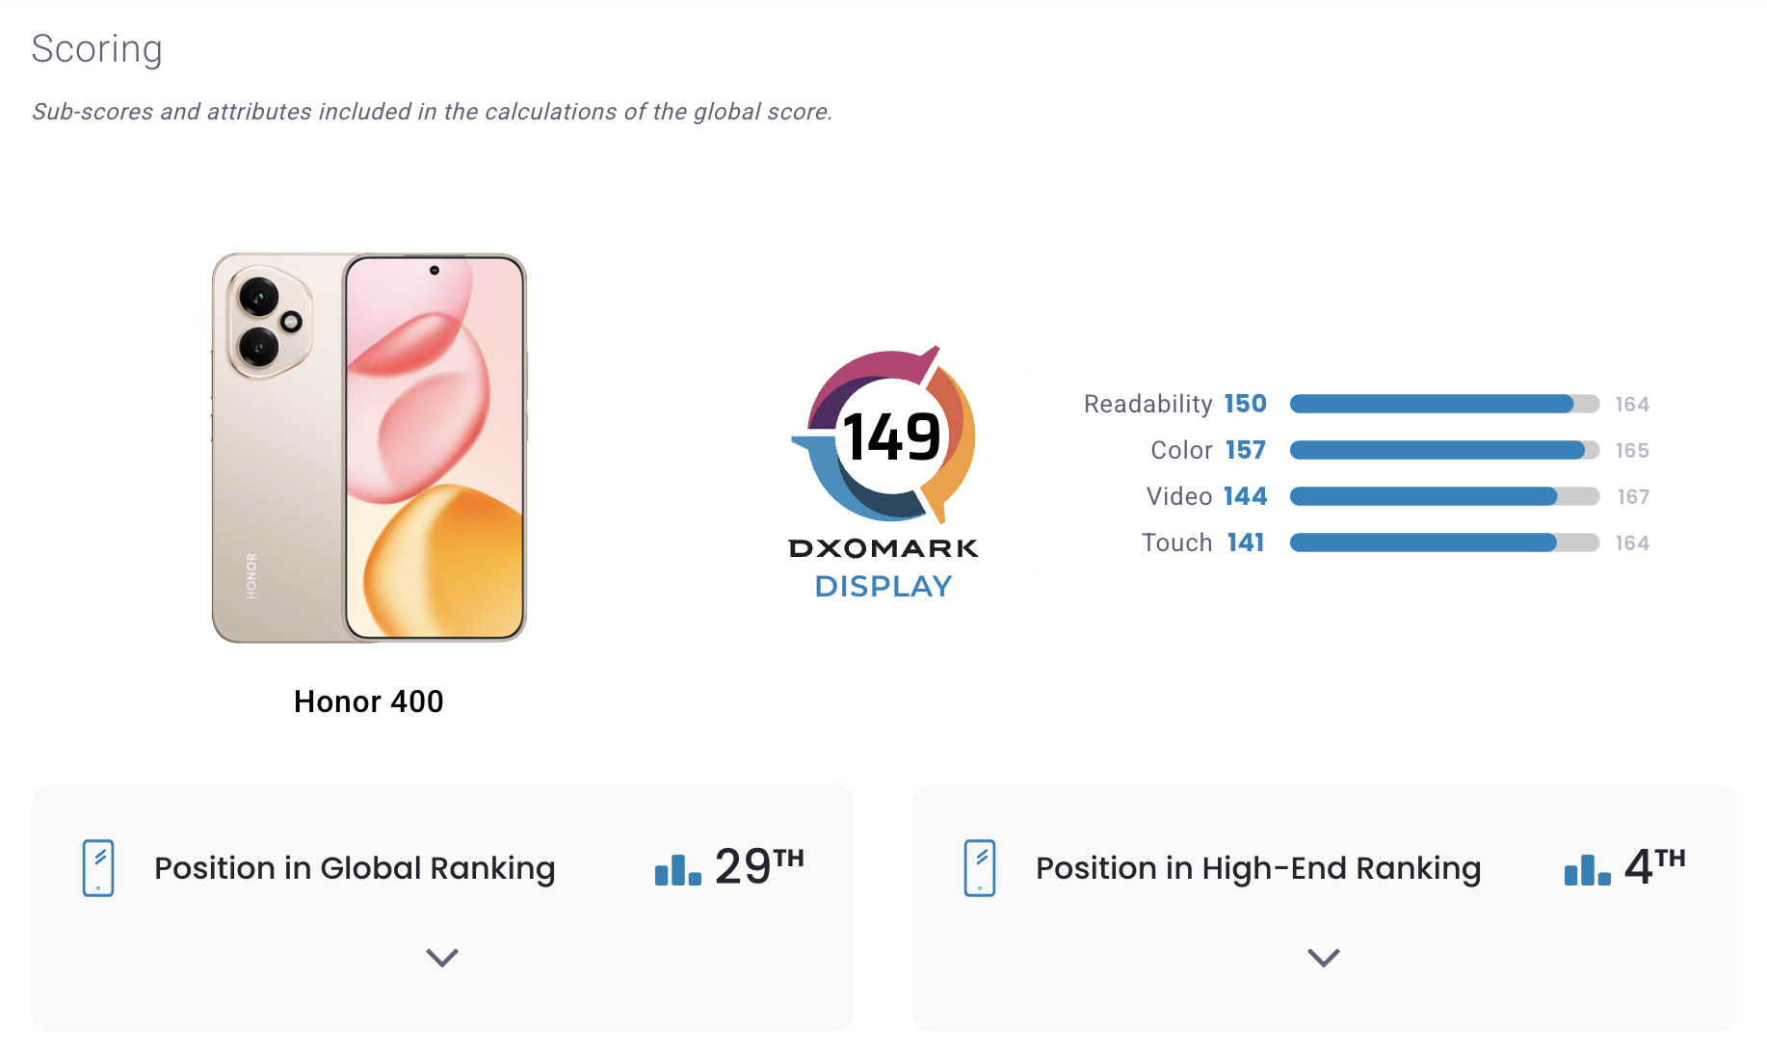Click the Readability score bar
Viewport: 1767px width, 1058px height.
(1444, 404)
